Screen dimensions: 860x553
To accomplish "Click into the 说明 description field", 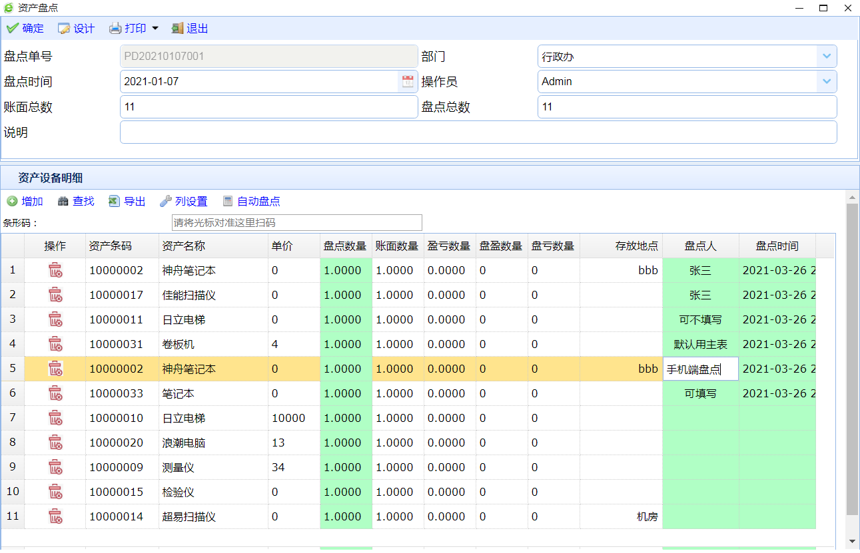I will (478, 132).
